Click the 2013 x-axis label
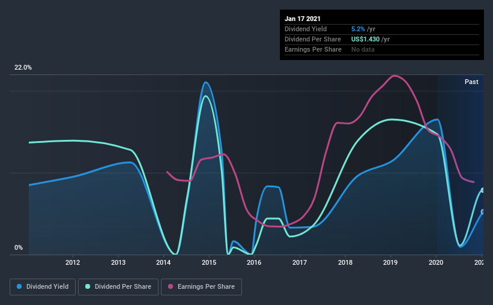This screenshot has height=305, width=493. 118,262
